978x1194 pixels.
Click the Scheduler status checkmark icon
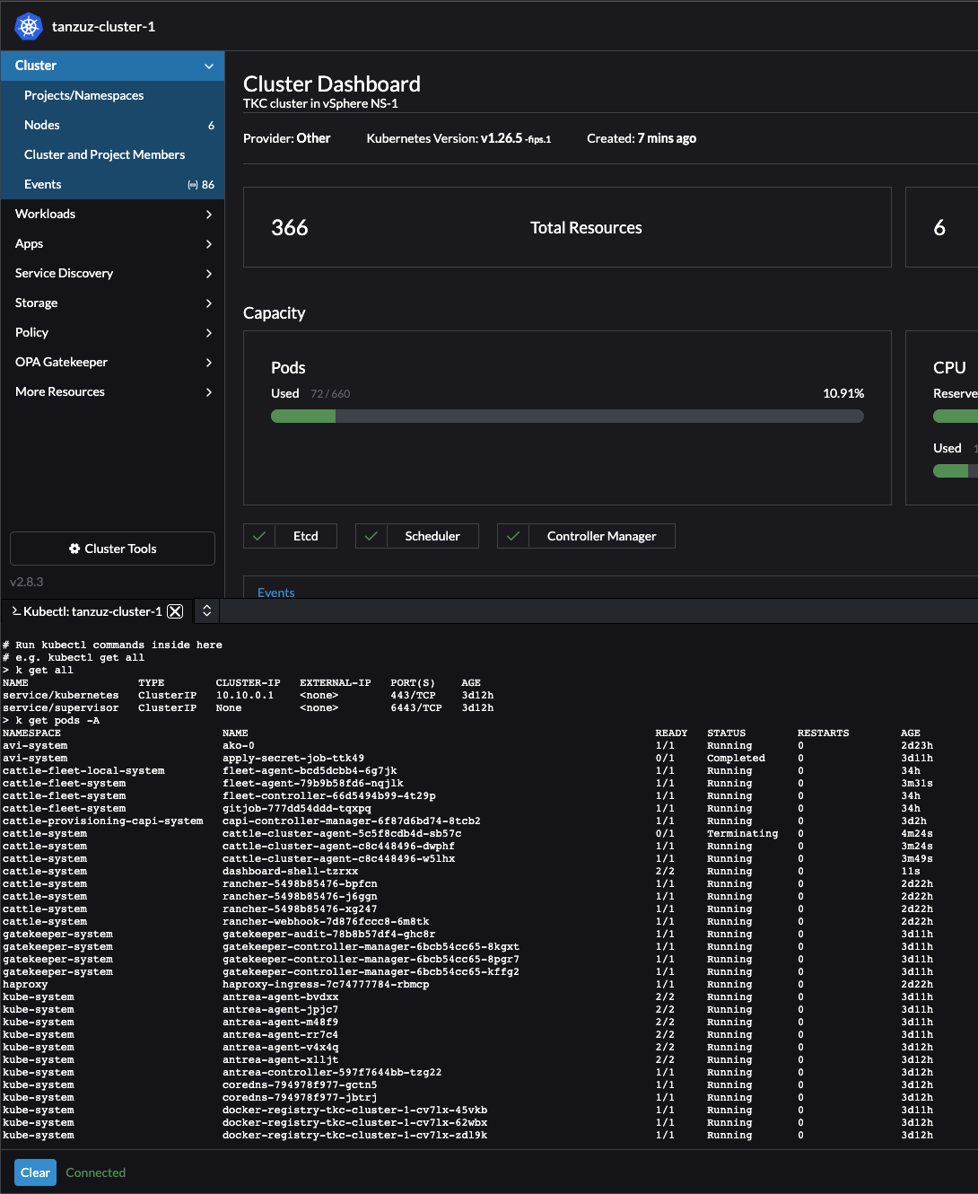371,536
